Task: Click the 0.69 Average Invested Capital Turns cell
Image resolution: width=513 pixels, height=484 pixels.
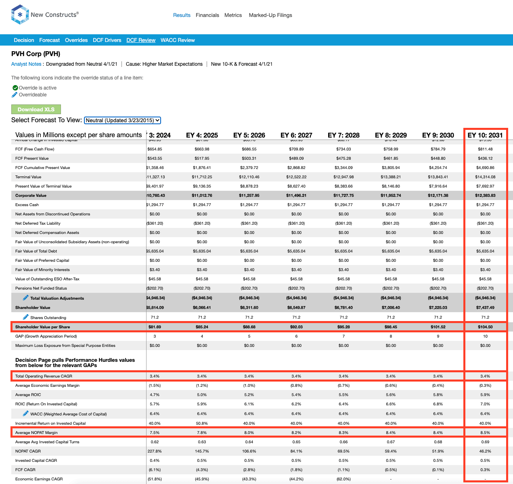Action: click(x=485, y=442)
